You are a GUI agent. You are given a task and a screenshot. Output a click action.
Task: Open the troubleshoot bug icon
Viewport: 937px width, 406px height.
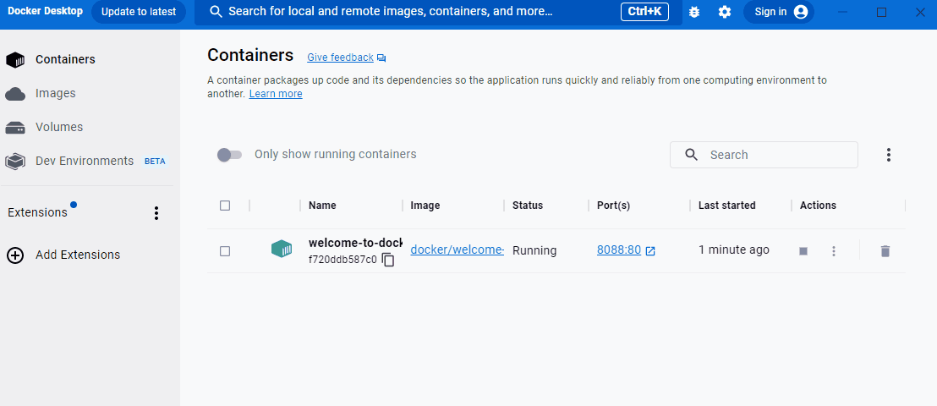pyautogui.click(x=694, y=12)
